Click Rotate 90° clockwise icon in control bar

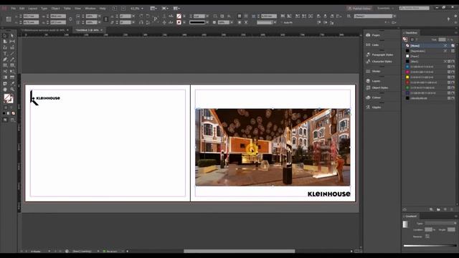(x=141, y=16)
